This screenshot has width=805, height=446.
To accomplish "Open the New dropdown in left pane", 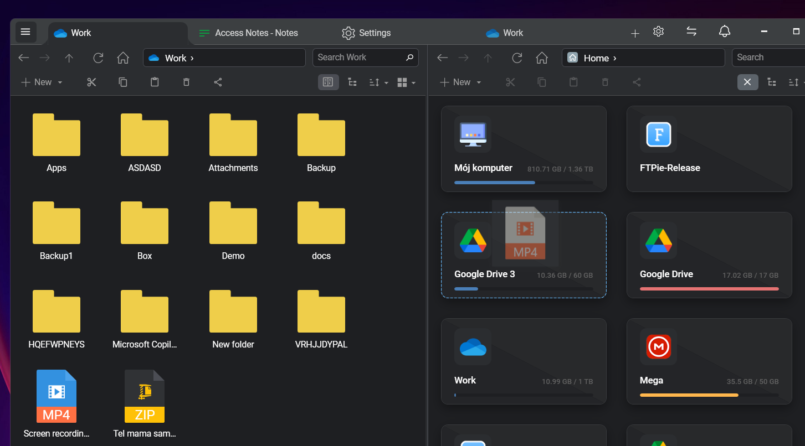I will click(42, 82).
